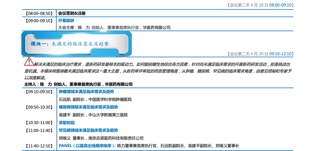Click the paragraph line starting 是机遇。本模块将围绕
Screen dimensions: 315x151
tap(158, 71)
